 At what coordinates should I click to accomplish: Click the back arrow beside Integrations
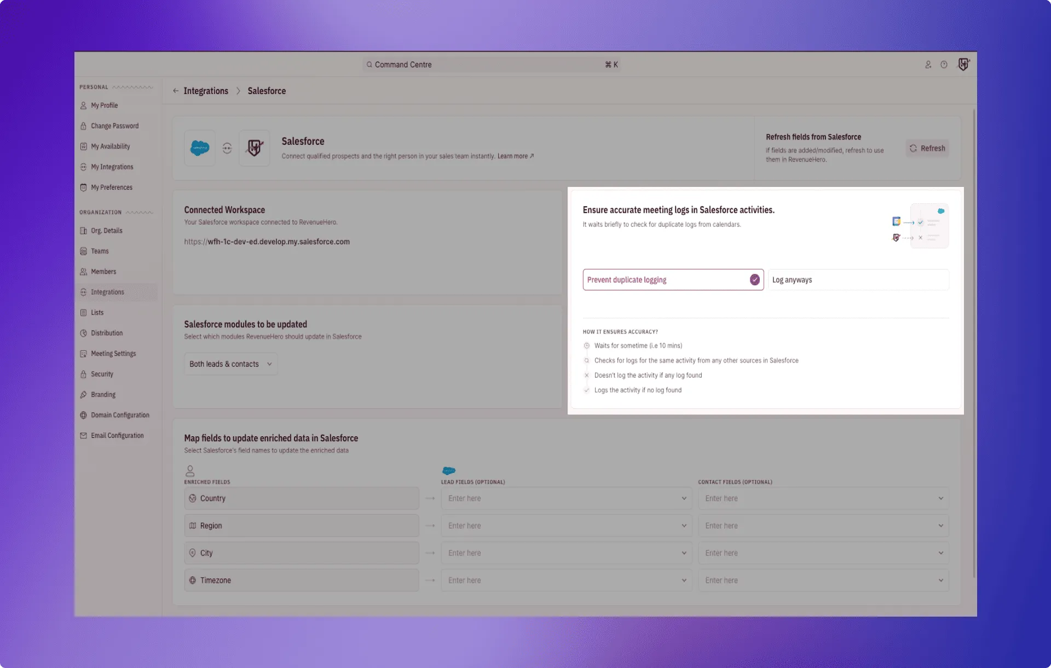tap(176, 91)
